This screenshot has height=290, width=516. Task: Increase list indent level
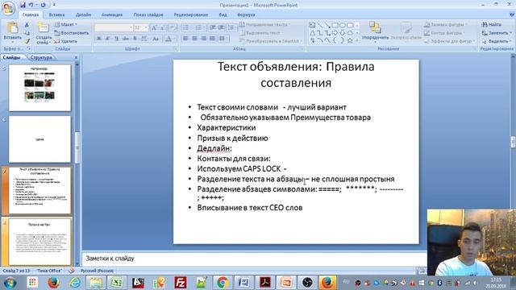click(x=221, y=28)
